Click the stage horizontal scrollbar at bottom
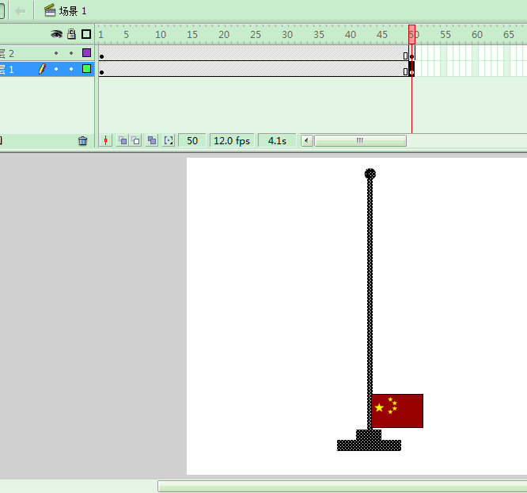The height and width of the screenshot is (493, 527). pos(342,487)
